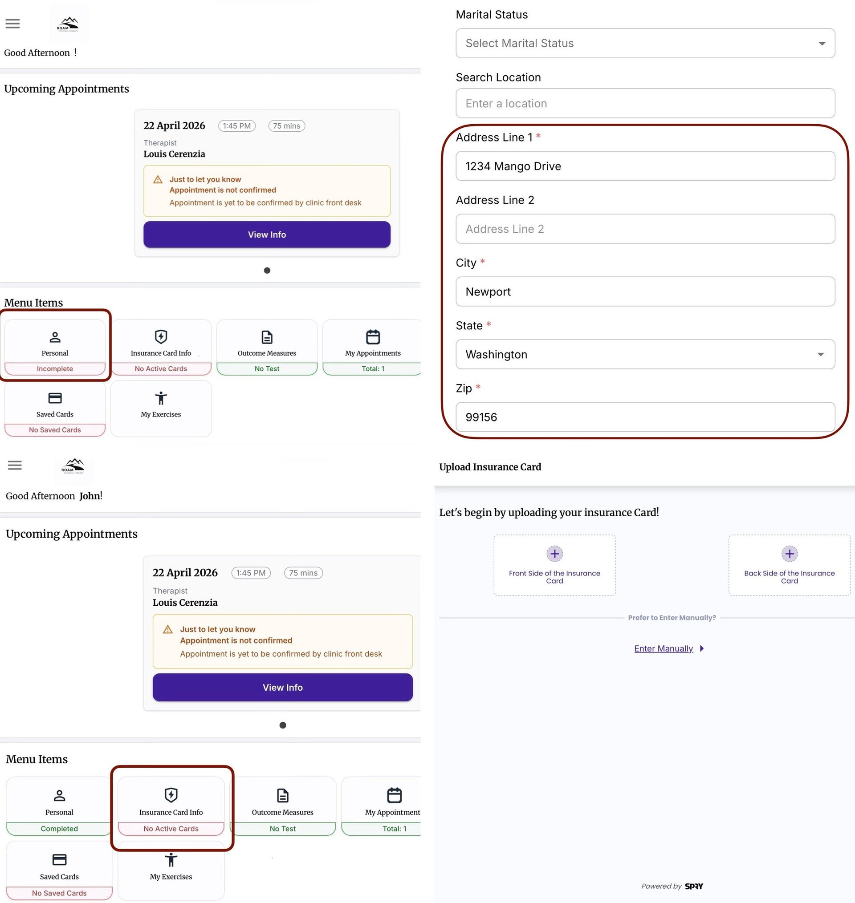Select the 'Completed' status badge under Personal
The image size is (855, 903).
coord(59,828)
